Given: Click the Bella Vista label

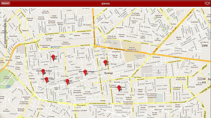Looking at the screenshot, I should [x=9, y=60].
